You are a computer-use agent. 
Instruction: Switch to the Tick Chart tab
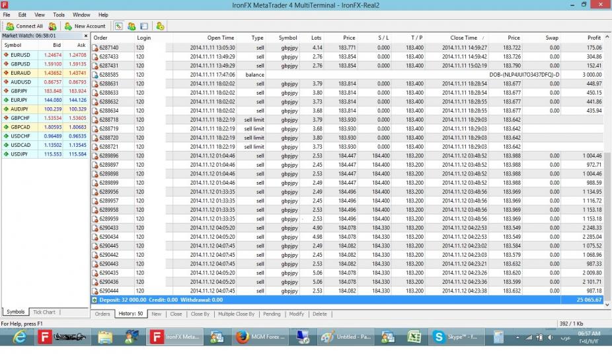tap(44, 312)
